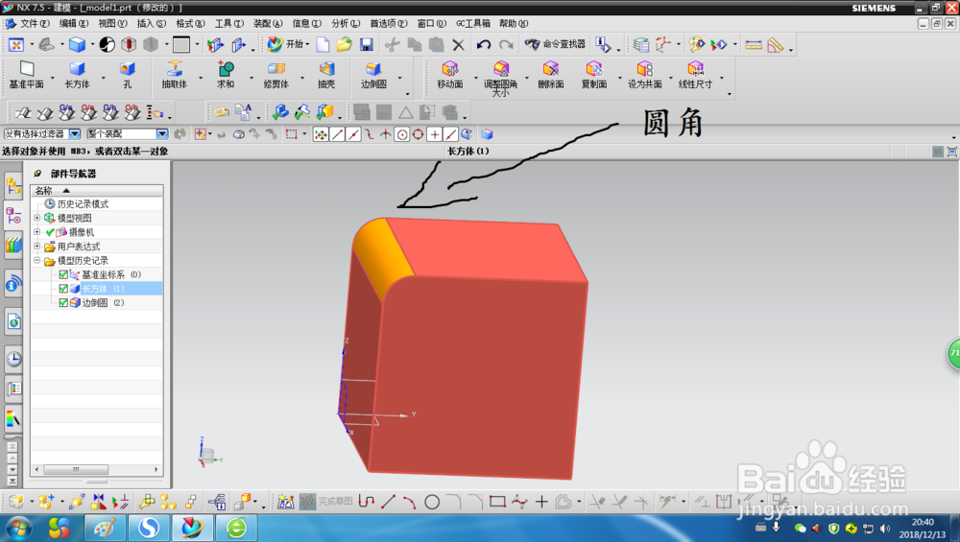Open the GC工具箱 menu
The width and height of the screenshot is (960, 542).
(473, 23)
